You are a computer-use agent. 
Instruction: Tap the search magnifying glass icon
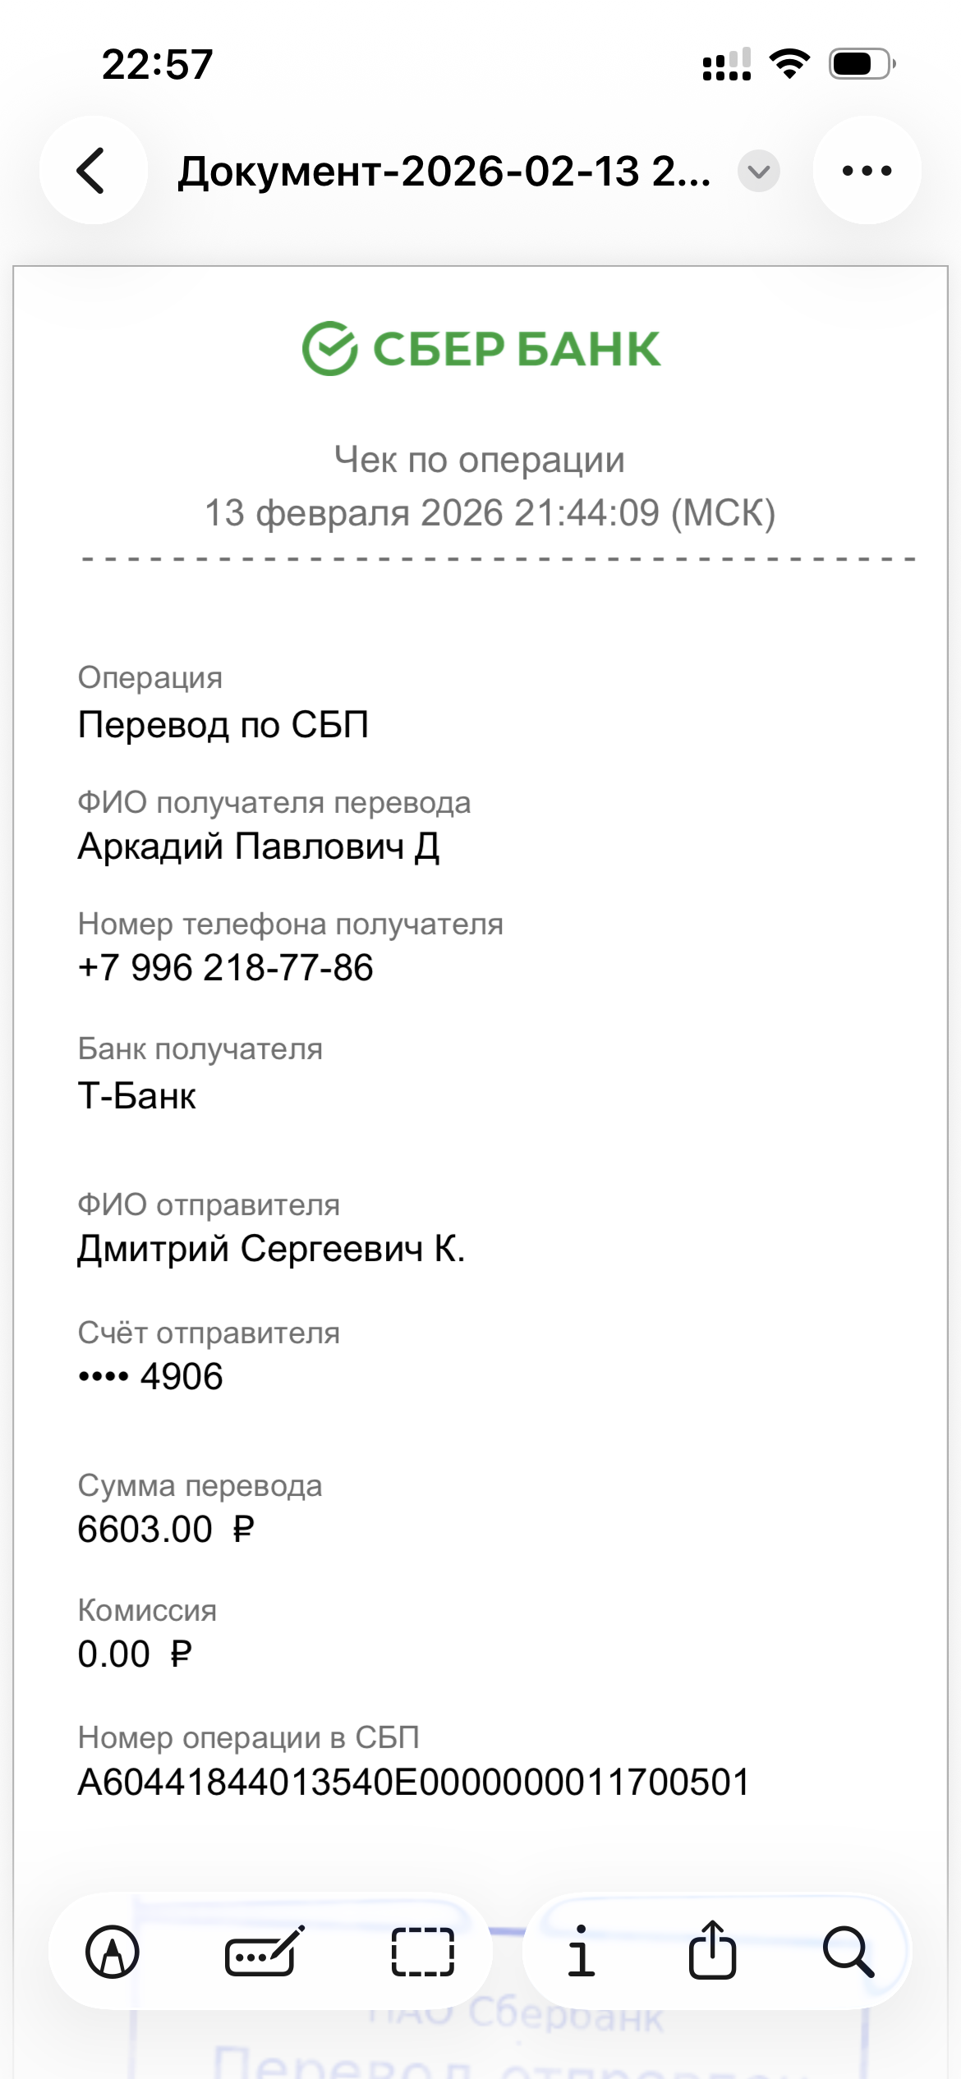(848, 1951)
